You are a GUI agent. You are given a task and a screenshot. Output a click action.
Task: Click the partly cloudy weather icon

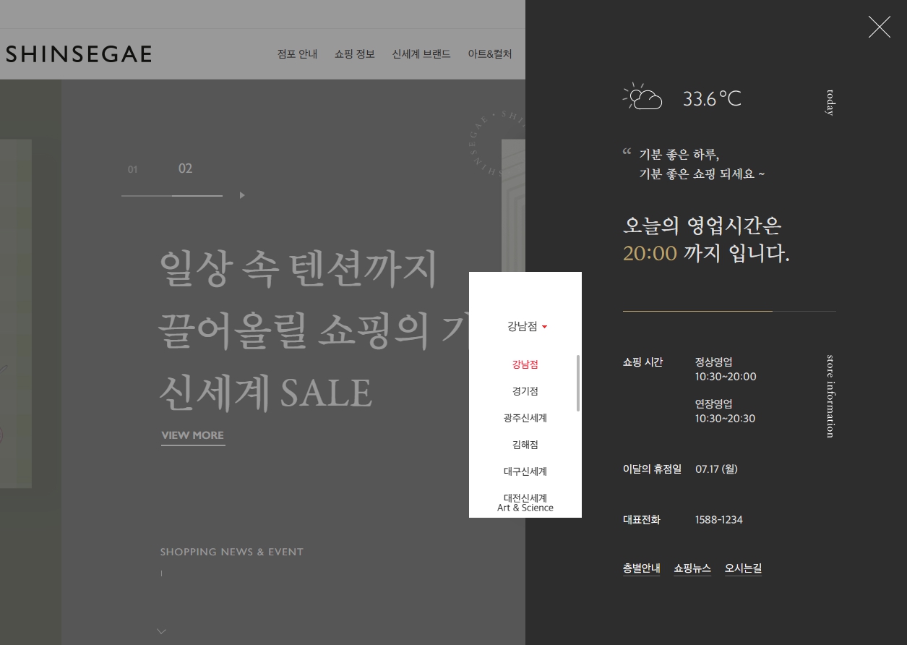click(642, 96)
